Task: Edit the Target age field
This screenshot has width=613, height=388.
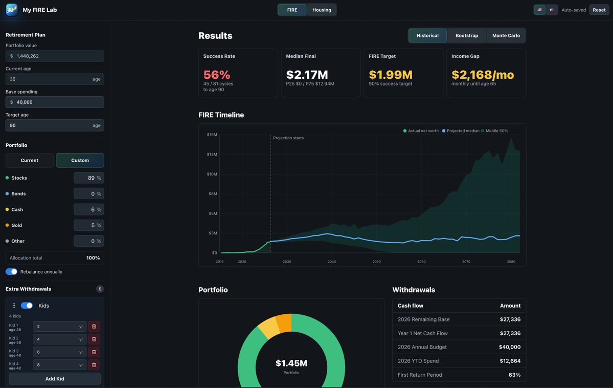Action: [x=55, y=125]
